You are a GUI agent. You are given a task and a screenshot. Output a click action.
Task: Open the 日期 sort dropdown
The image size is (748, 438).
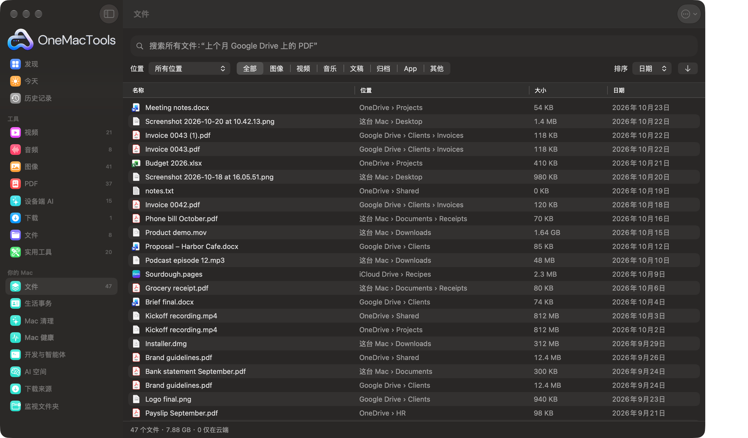(652, 69)
